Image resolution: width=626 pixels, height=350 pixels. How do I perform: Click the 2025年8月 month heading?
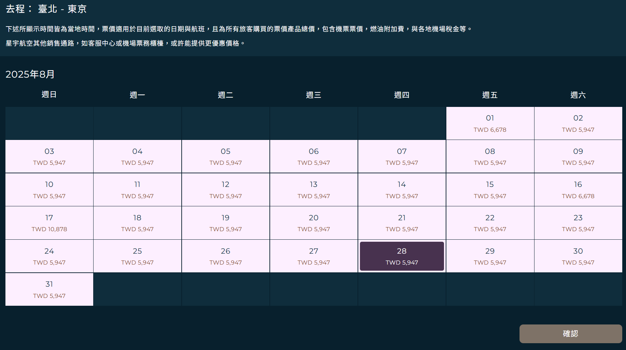[x=30, y=74]
